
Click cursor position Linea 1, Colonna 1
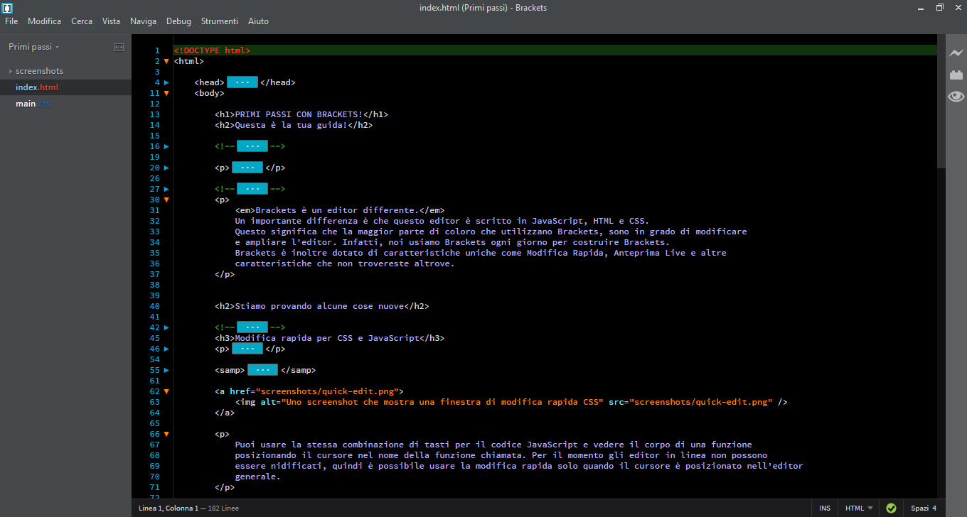[x=169, y=508]
